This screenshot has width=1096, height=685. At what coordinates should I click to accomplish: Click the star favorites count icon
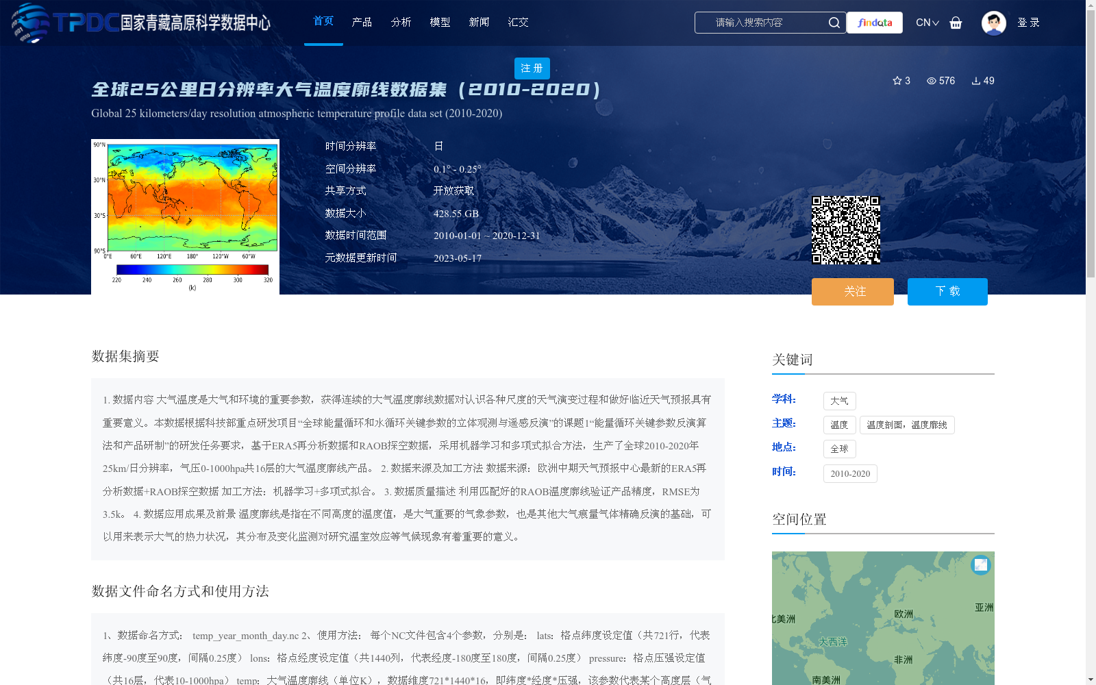(x=897, y=81)
